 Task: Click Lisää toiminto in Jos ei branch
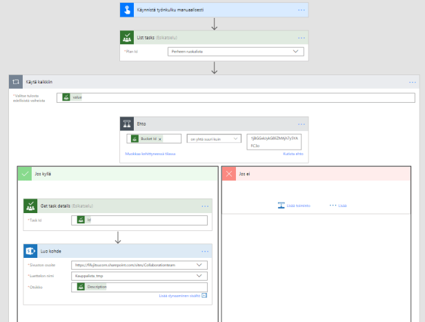point(294,205)
